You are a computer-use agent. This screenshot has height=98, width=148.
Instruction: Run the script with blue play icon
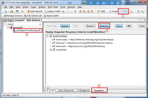coord(63,11)
